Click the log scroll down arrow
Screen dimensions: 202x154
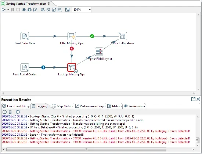pos(198,145)
